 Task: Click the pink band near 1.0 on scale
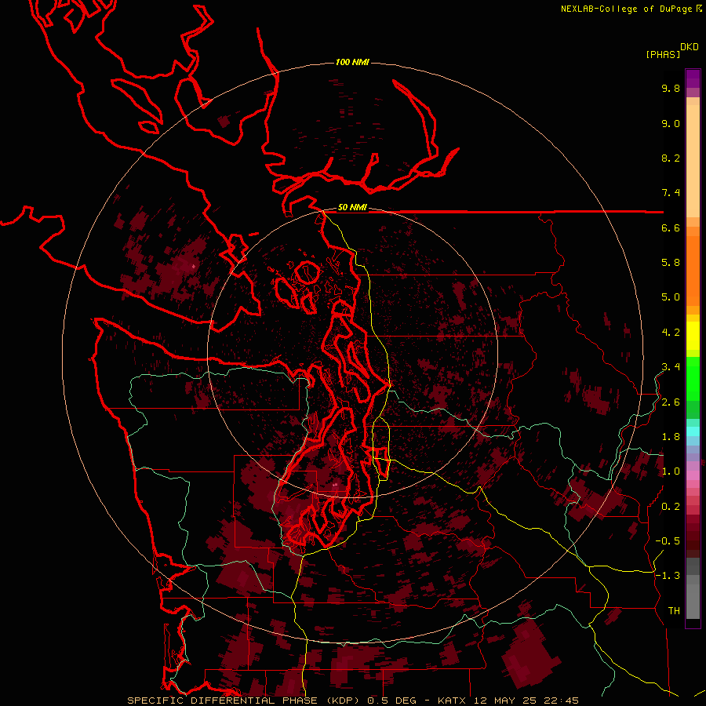pyautogui.click(x=693, y=475)
